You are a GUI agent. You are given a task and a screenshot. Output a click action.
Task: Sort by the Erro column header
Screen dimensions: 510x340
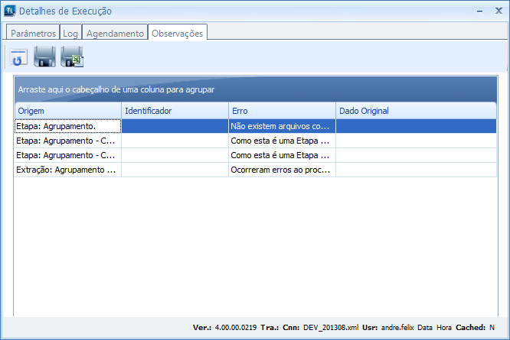coord(282,111)
